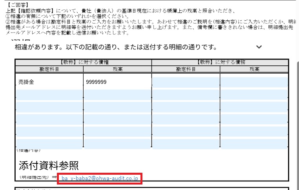Select bottom-row 残高 field under 債務
This screenshot has height=190, width=299.
click(254, 144)
